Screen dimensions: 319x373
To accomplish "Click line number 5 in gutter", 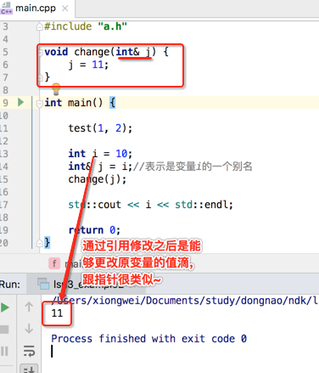I will pyautogui.click(x=5, y=52).
